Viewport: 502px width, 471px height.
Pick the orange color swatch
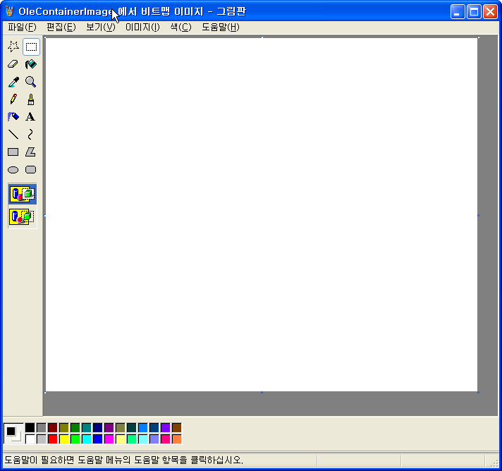(x=177, y=439)
